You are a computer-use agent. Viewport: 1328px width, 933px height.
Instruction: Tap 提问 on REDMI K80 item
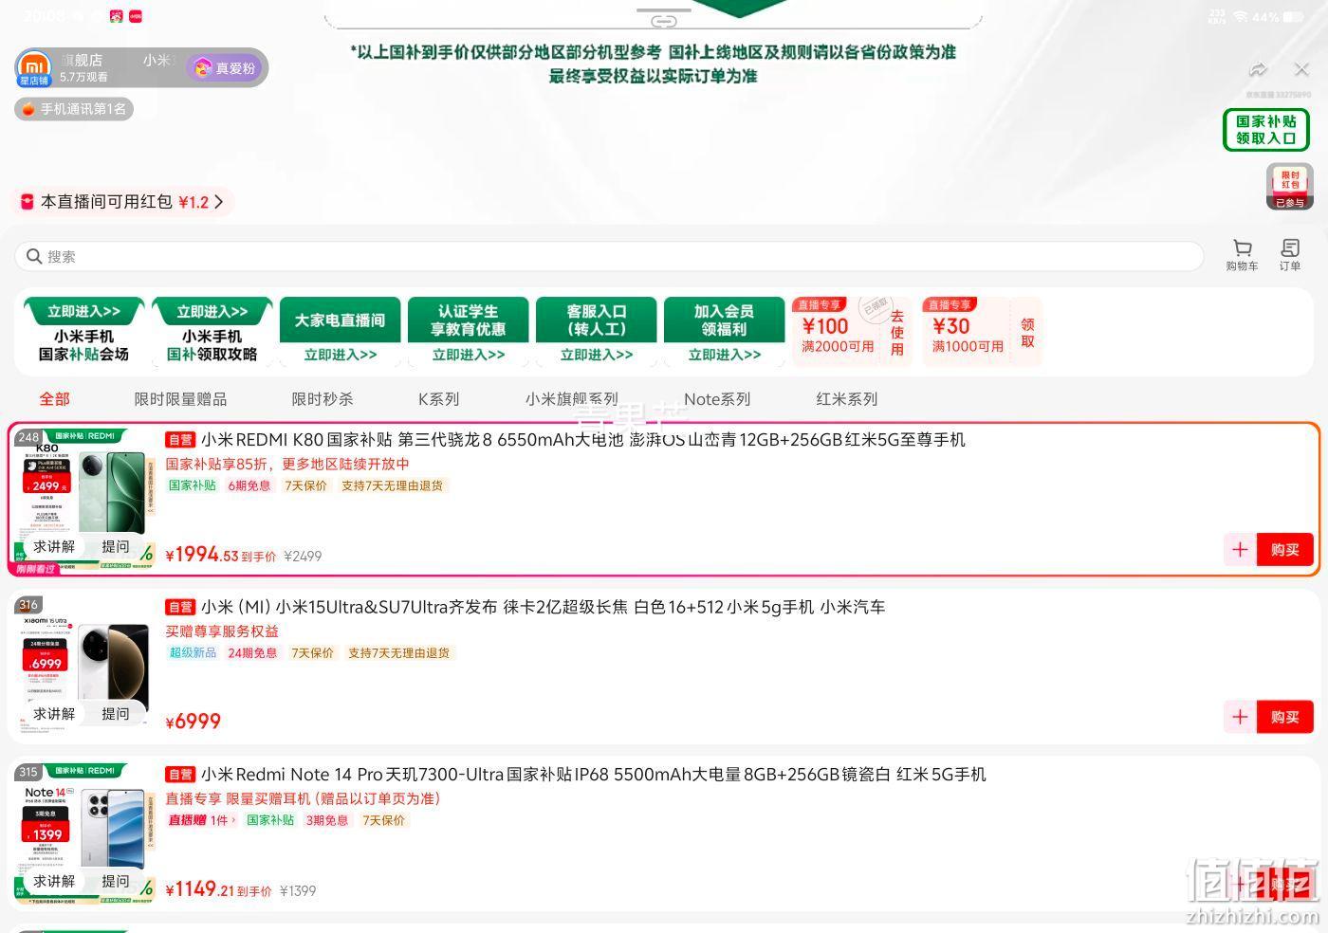pos(116,546)
